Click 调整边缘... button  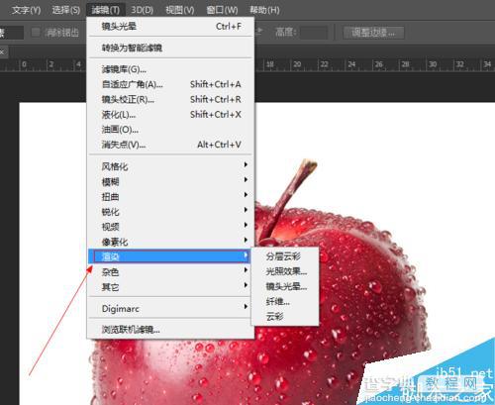point(373,33)
